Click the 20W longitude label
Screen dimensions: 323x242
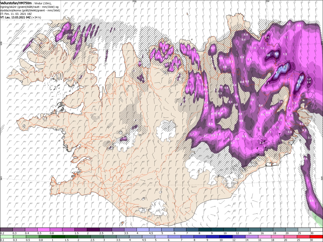tap(134, 1)
